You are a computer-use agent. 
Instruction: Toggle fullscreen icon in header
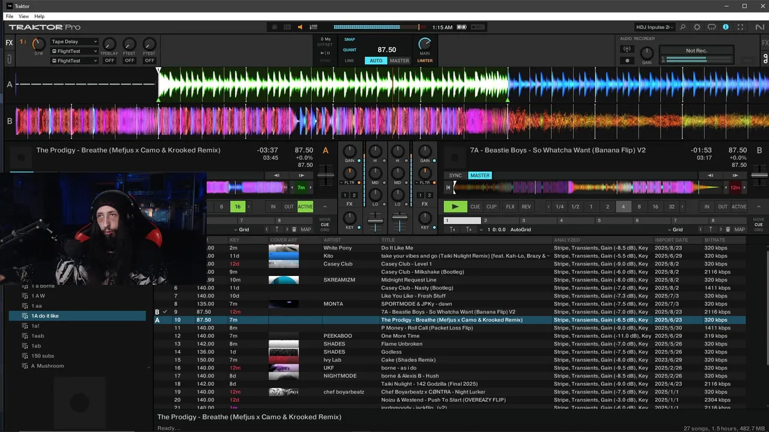tap(740, 27)
